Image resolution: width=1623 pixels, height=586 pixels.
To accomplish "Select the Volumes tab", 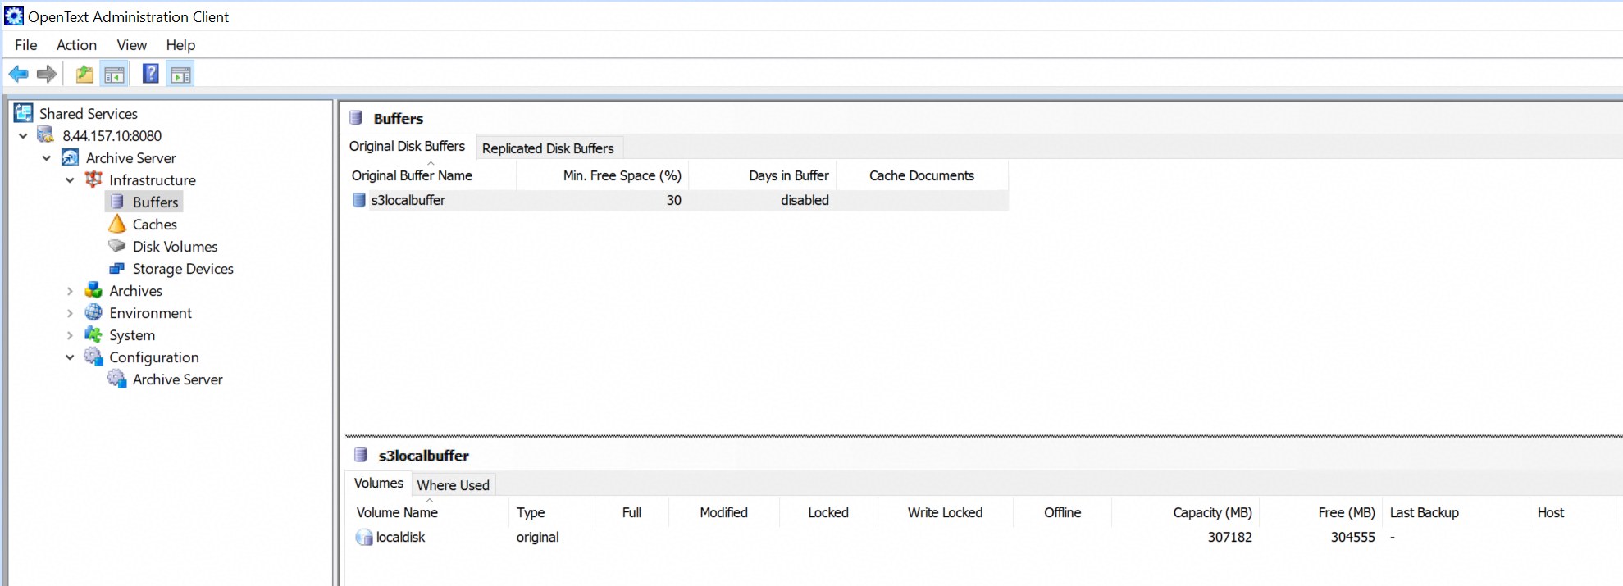I will [379, 483].
